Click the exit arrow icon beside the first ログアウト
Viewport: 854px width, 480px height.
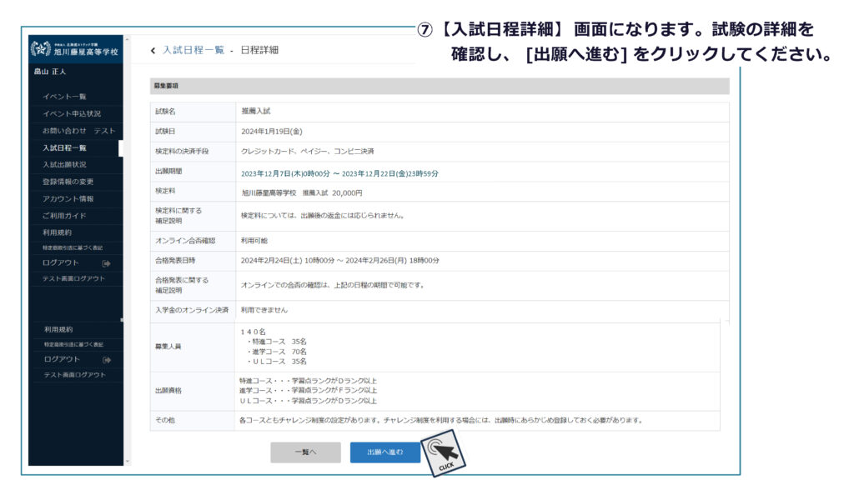106,262
